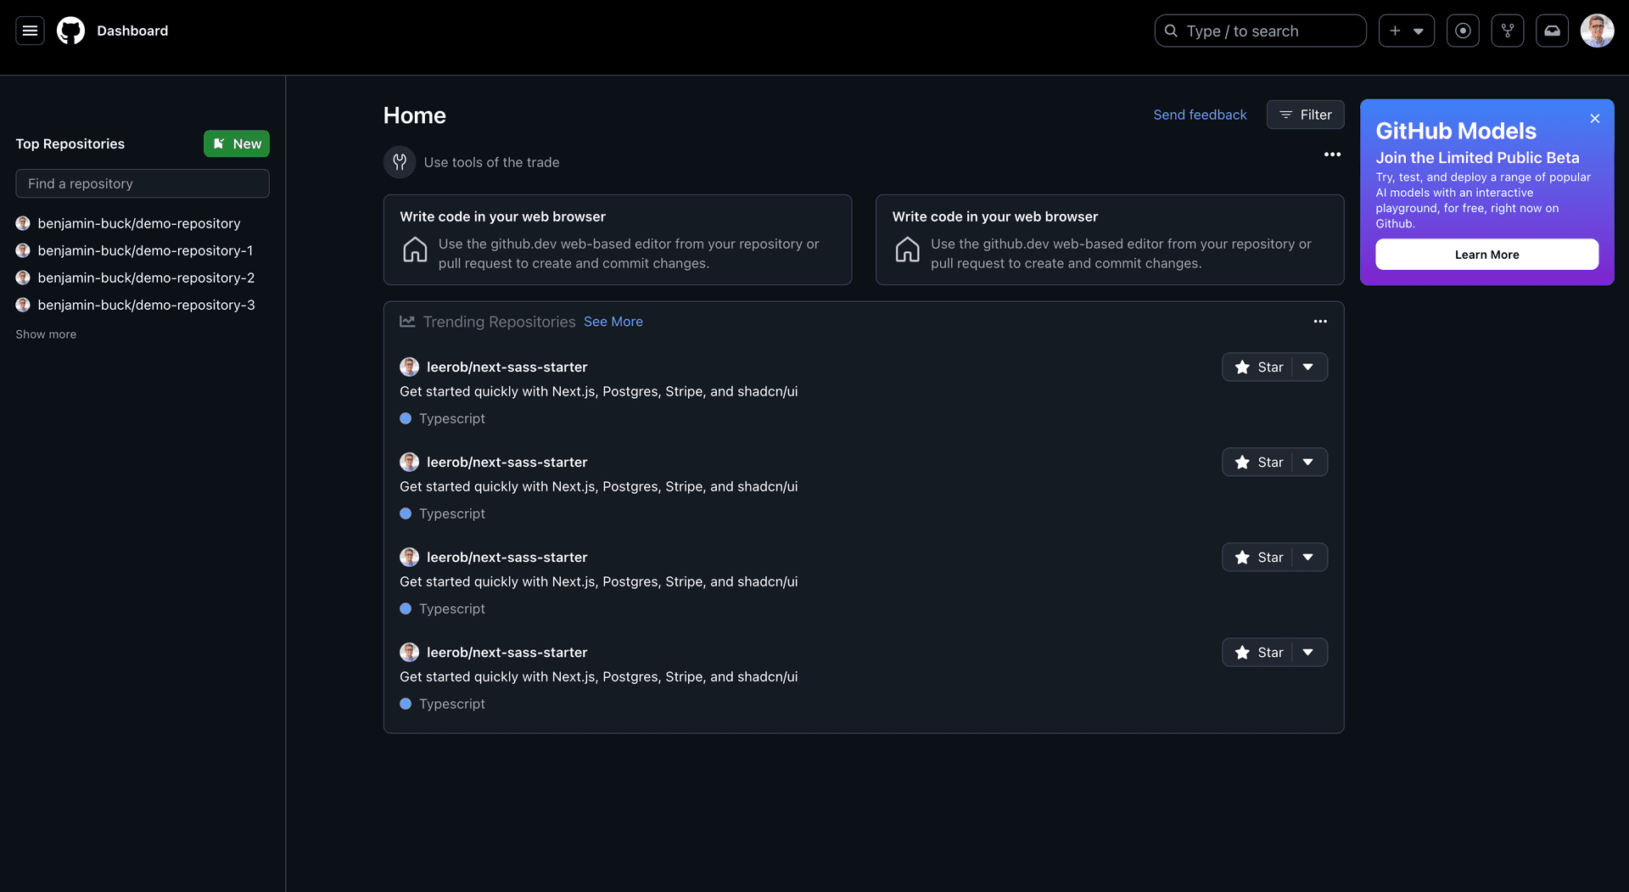Focus the Type / to search field
1629x892 pixels.
(1260, 31)
